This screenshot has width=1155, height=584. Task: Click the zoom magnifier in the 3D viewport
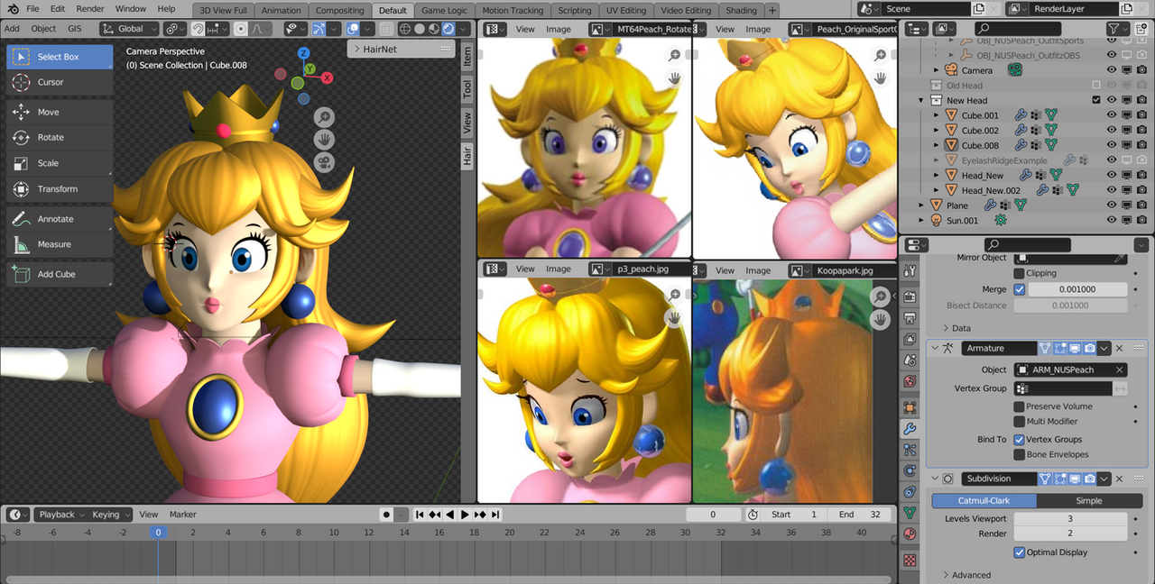pyautogui.click(x=324, y=117)
